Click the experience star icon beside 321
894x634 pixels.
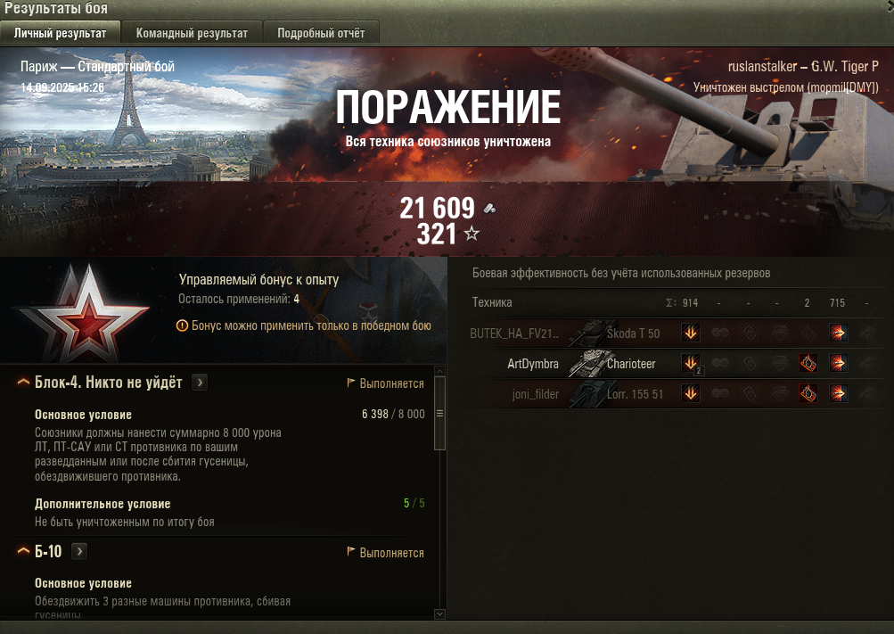[x=472, y=234]
